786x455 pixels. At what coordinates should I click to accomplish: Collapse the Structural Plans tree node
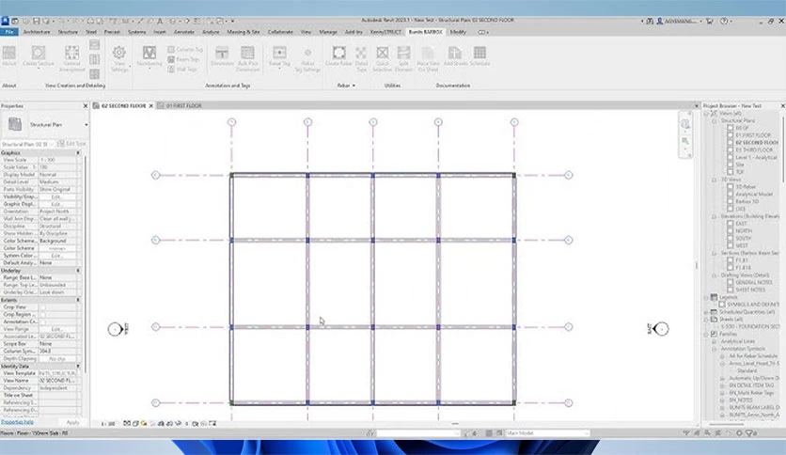(x=715, y=120)
